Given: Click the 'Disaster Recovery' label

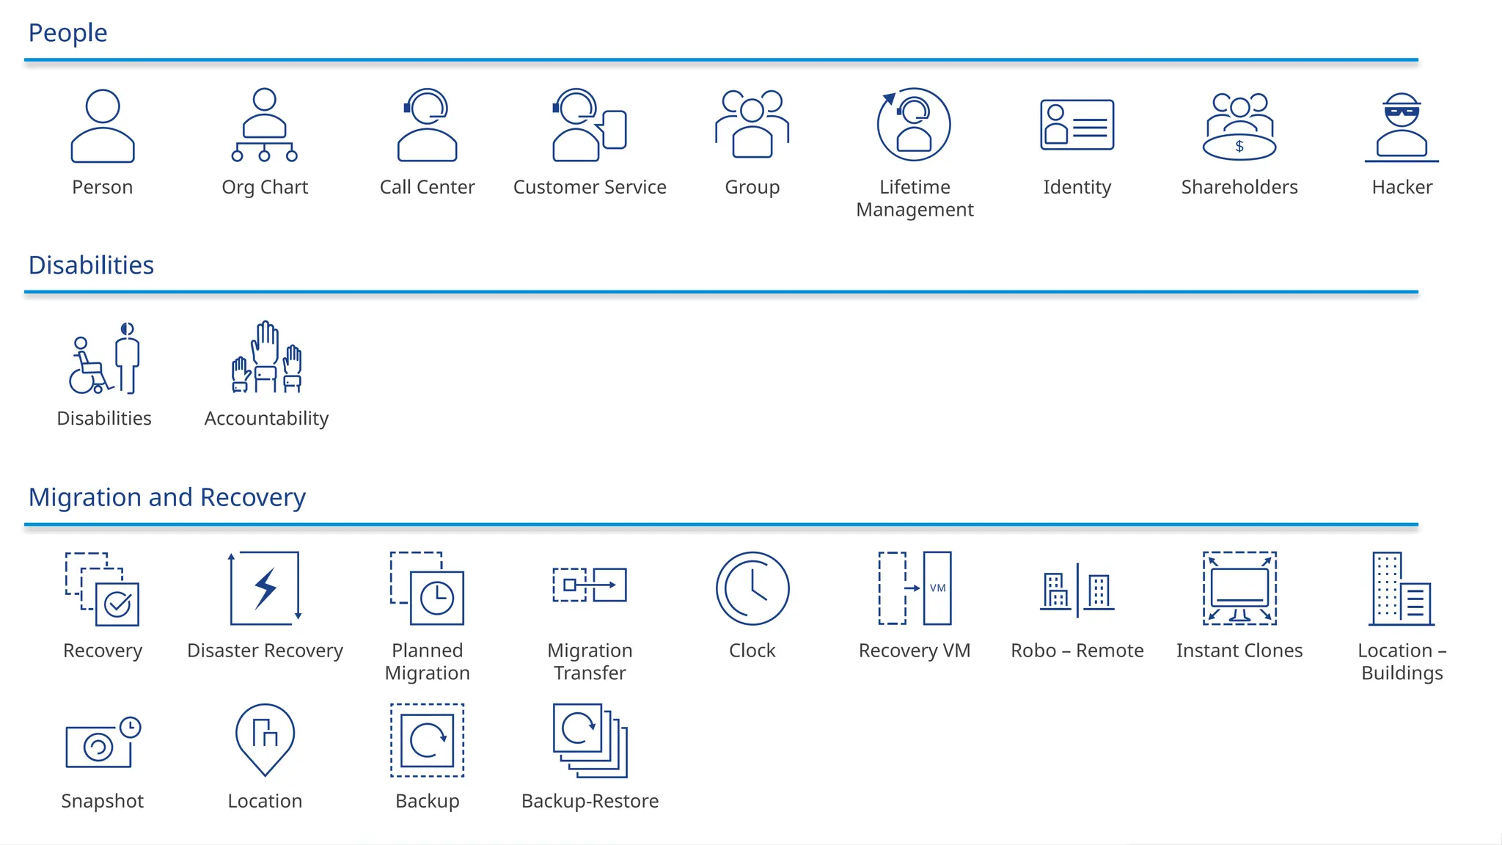Looking at the screenshot, I should pos(265,651).
